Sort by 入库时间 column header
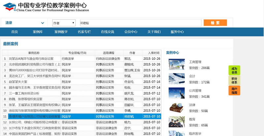Image resolution: width=264 pixels, height=136 pixels. [153, 53]
